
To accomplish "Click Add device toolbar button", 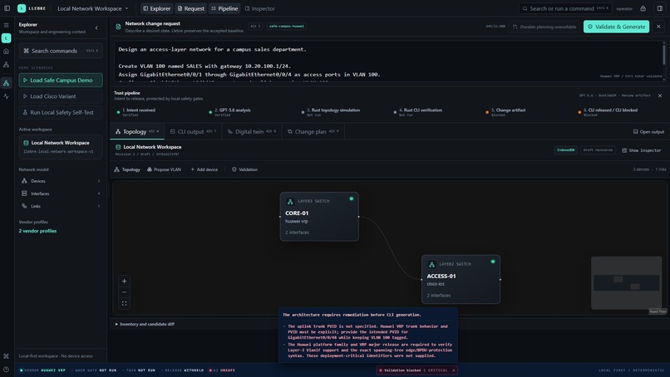I will [x=204, y=169].
